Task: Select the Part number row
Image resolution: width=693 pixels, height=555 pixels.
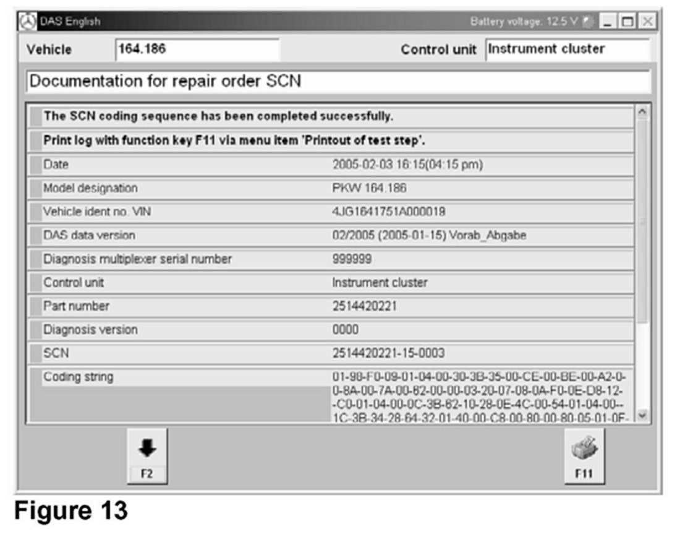Action: click(331, 306)
